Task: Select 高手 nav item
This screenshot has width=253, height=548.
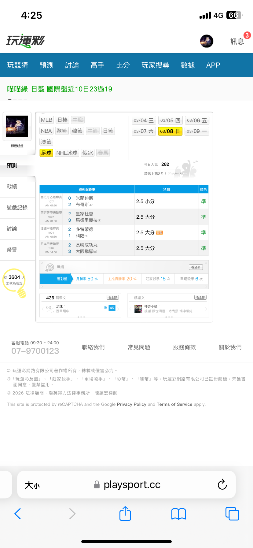Action: (x=97, y=65)
